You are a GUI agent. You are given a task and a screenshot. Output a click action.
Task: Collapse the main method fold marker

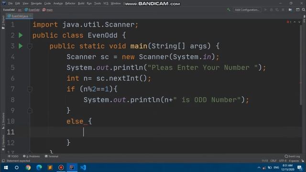30,46
